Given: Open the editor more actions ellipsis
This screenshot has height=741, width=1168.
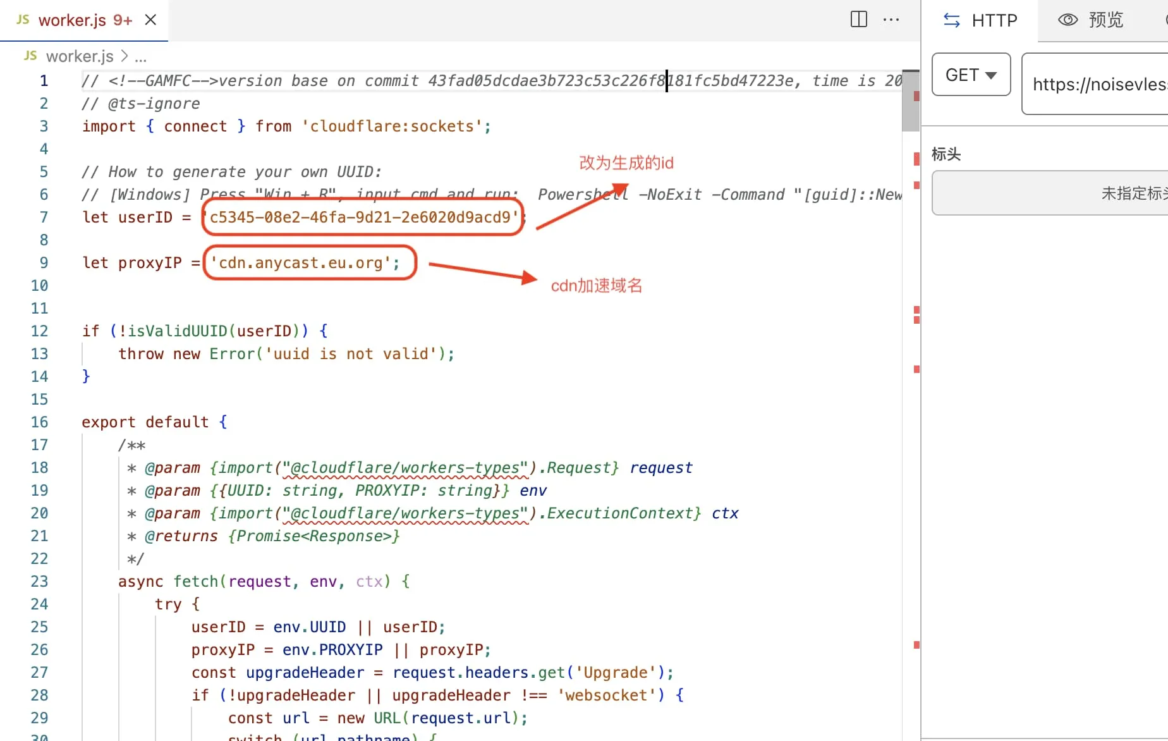Looking at the screenshot, I should [x=891, y=20].
